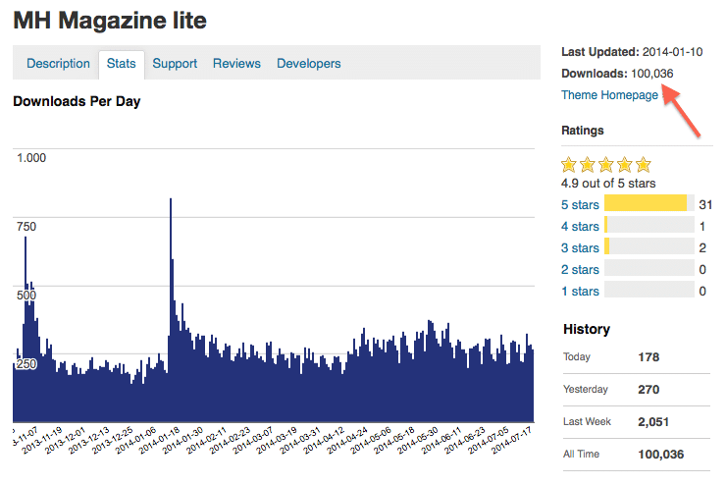
Task: Click the 1.000 axis label on chart
Action: pyautogui.click(x=31, y=158)
